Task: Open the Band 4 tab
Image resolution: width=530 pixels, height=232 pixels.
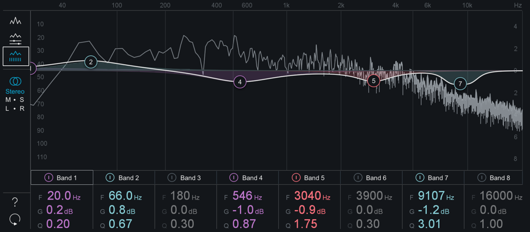Action: click(x=248, y=178)
